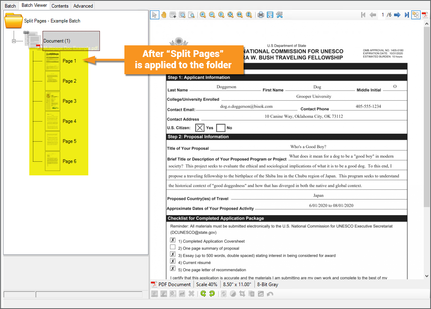Select Page 4 in the batch tree
The height and width of the screenshot is (309, 431).
pyautogui.click(x=69, y=121)
